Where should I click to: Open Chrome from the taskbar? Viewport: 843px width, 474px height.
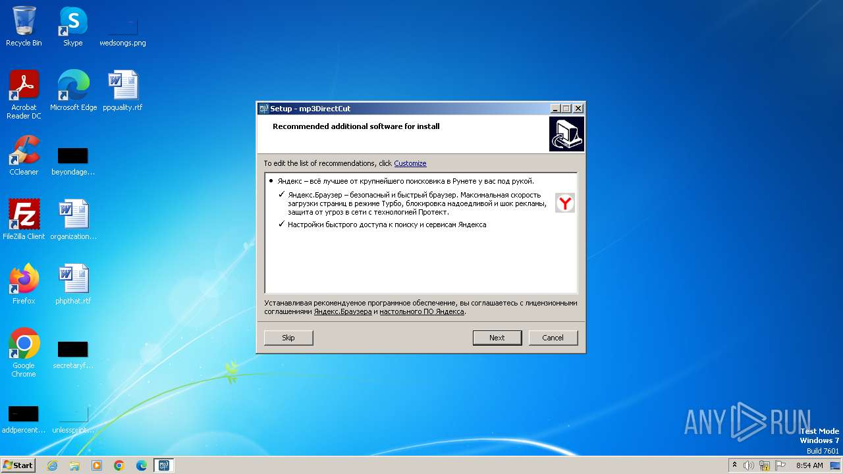pyautogui.click(x=119, y=465)
